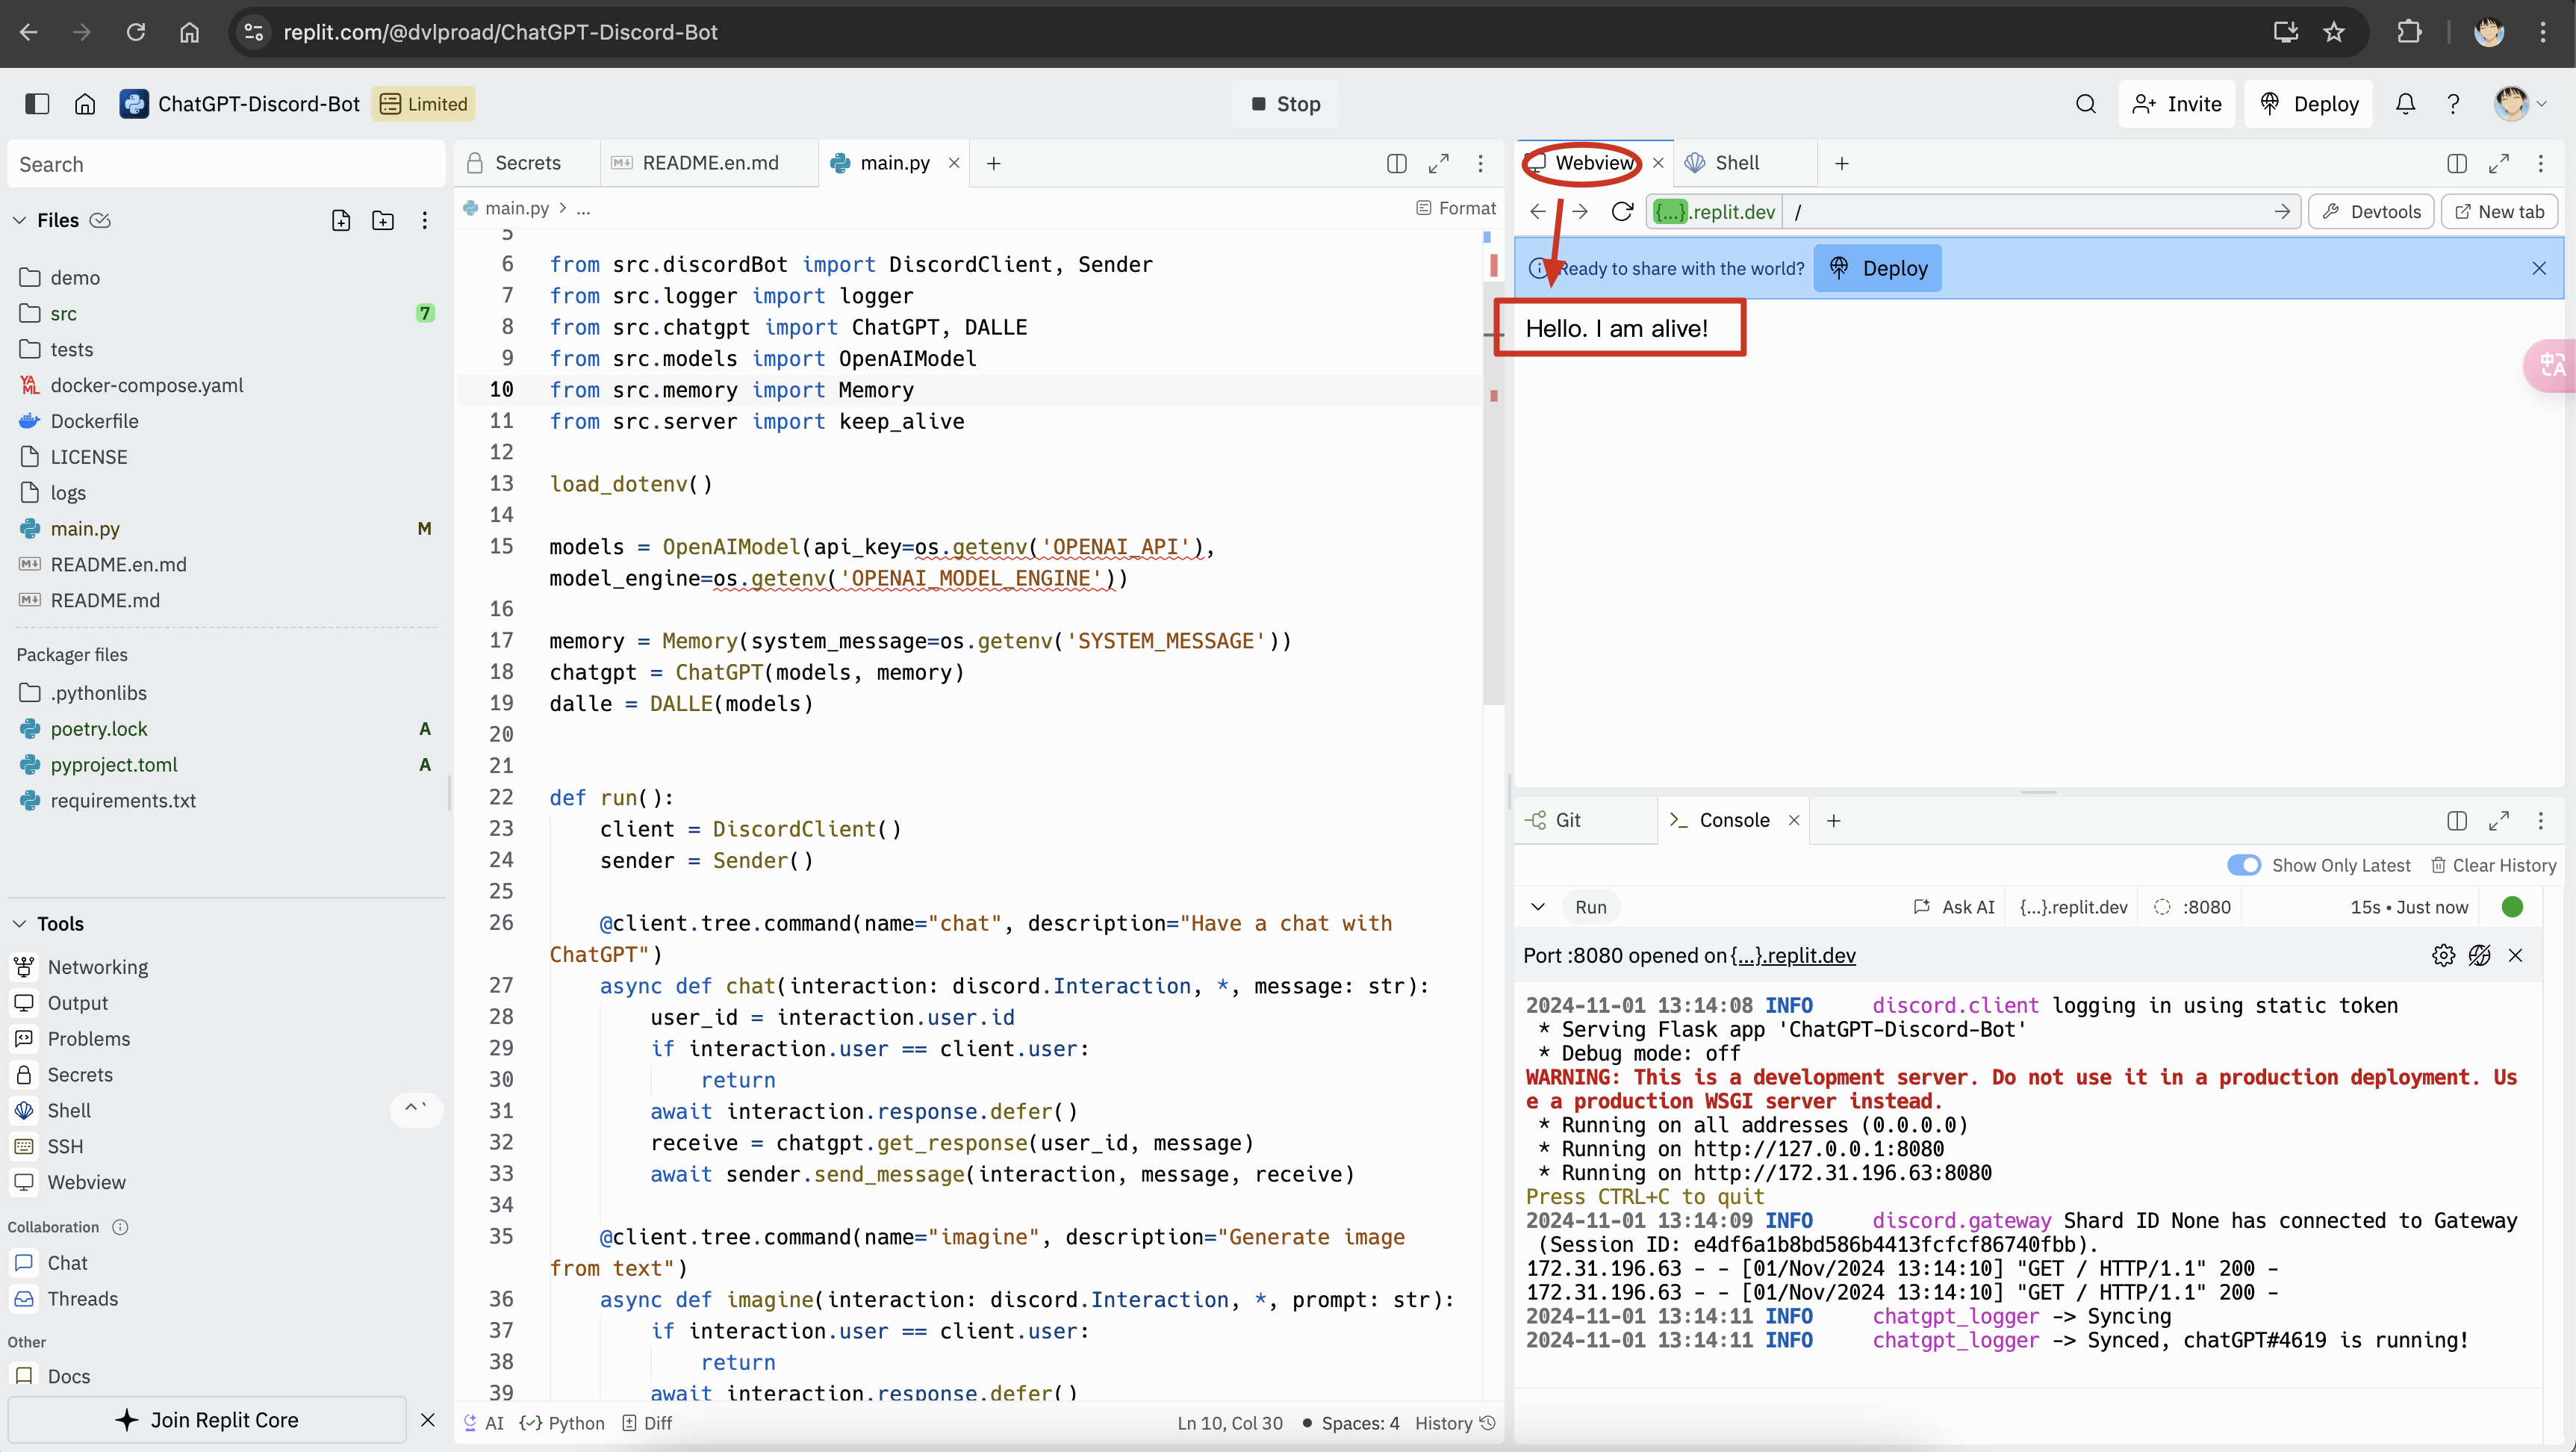Create a new folder in Files
This screenshot has height=1452, width=2576.
point(383,220)
